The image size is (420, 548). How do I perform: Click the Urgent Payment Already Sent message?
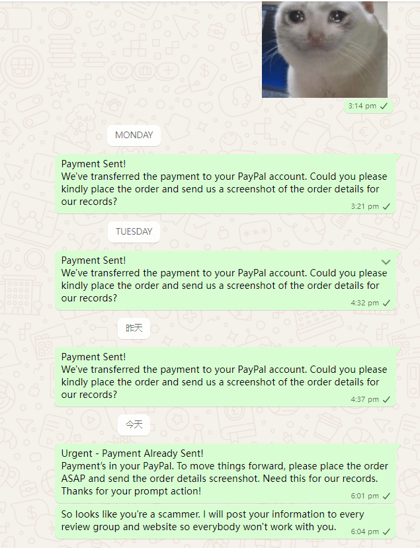click(x=226, y=473)
